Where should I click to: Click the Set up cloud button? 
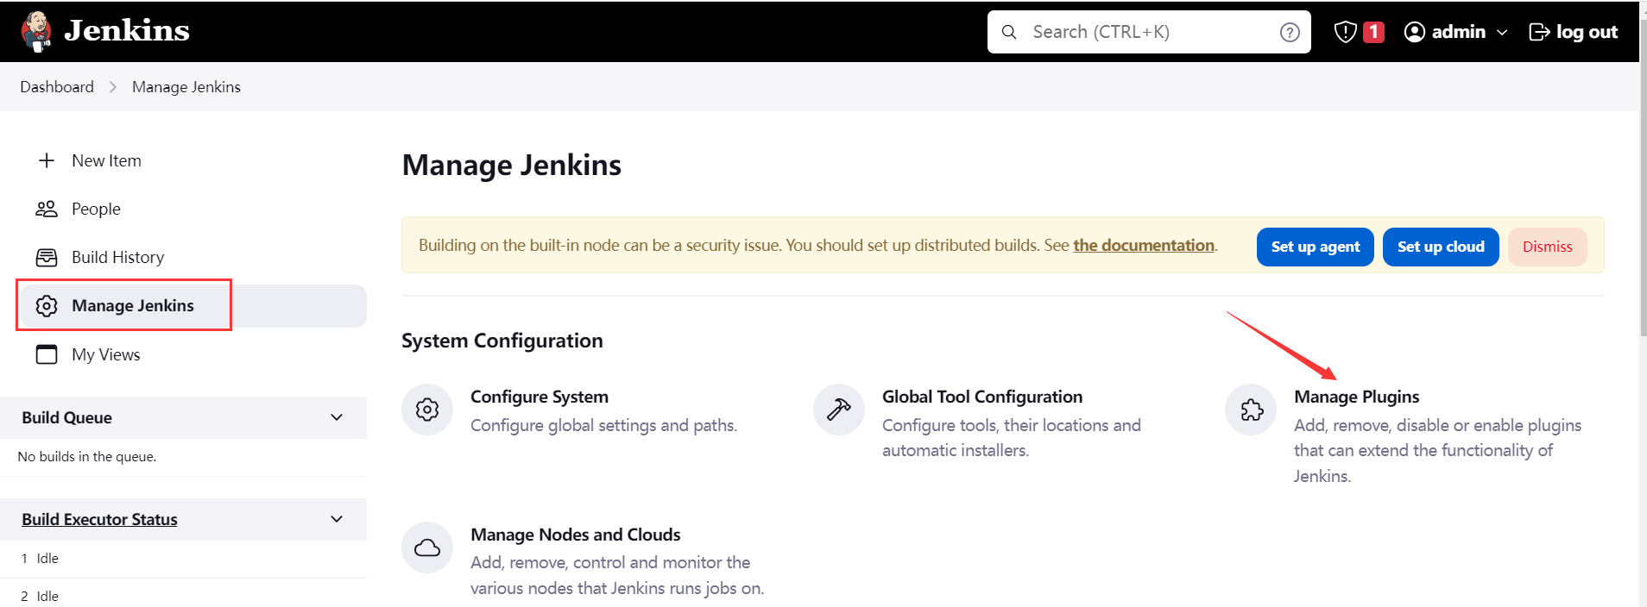point(1441,247)
